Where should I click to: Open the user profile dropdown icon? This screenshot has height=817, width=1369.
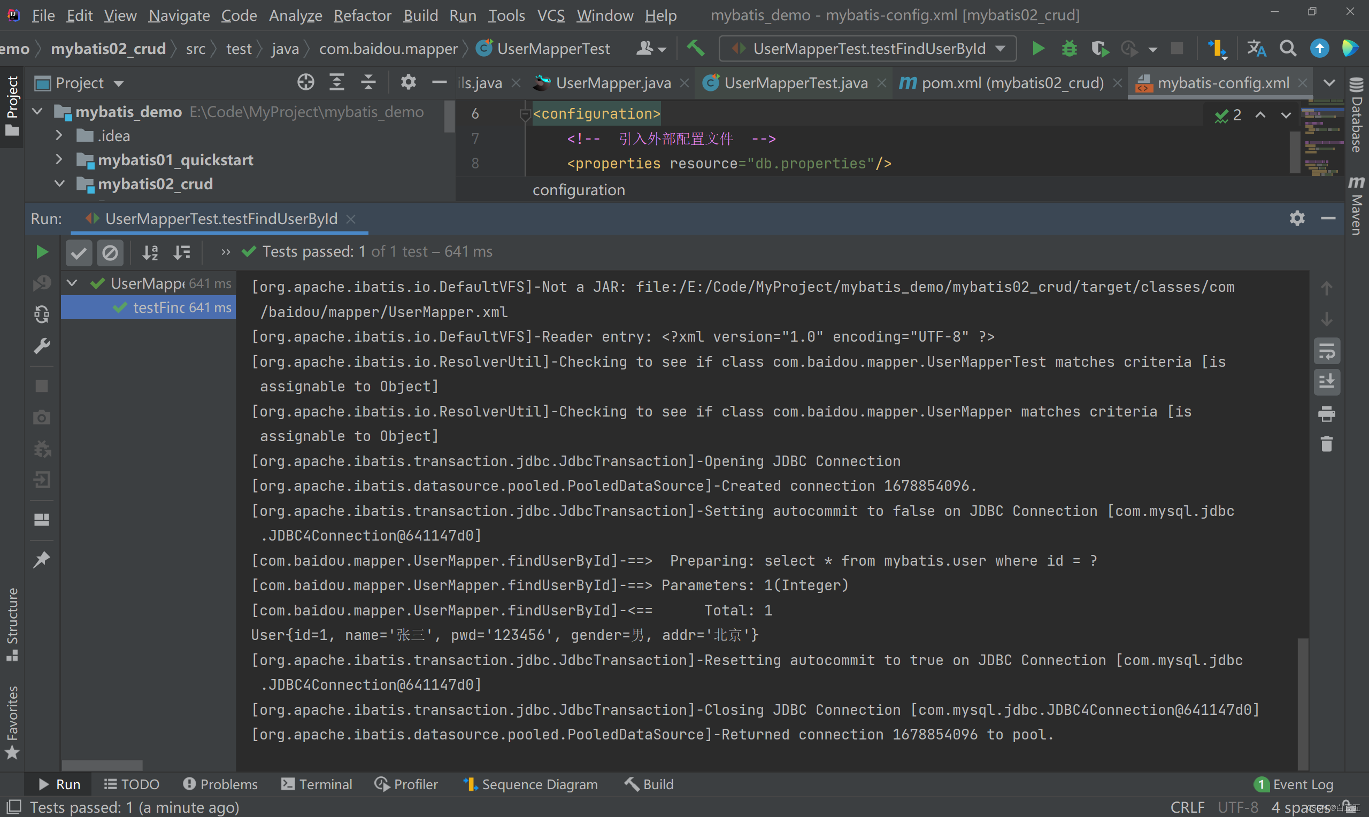click(651, 49)
